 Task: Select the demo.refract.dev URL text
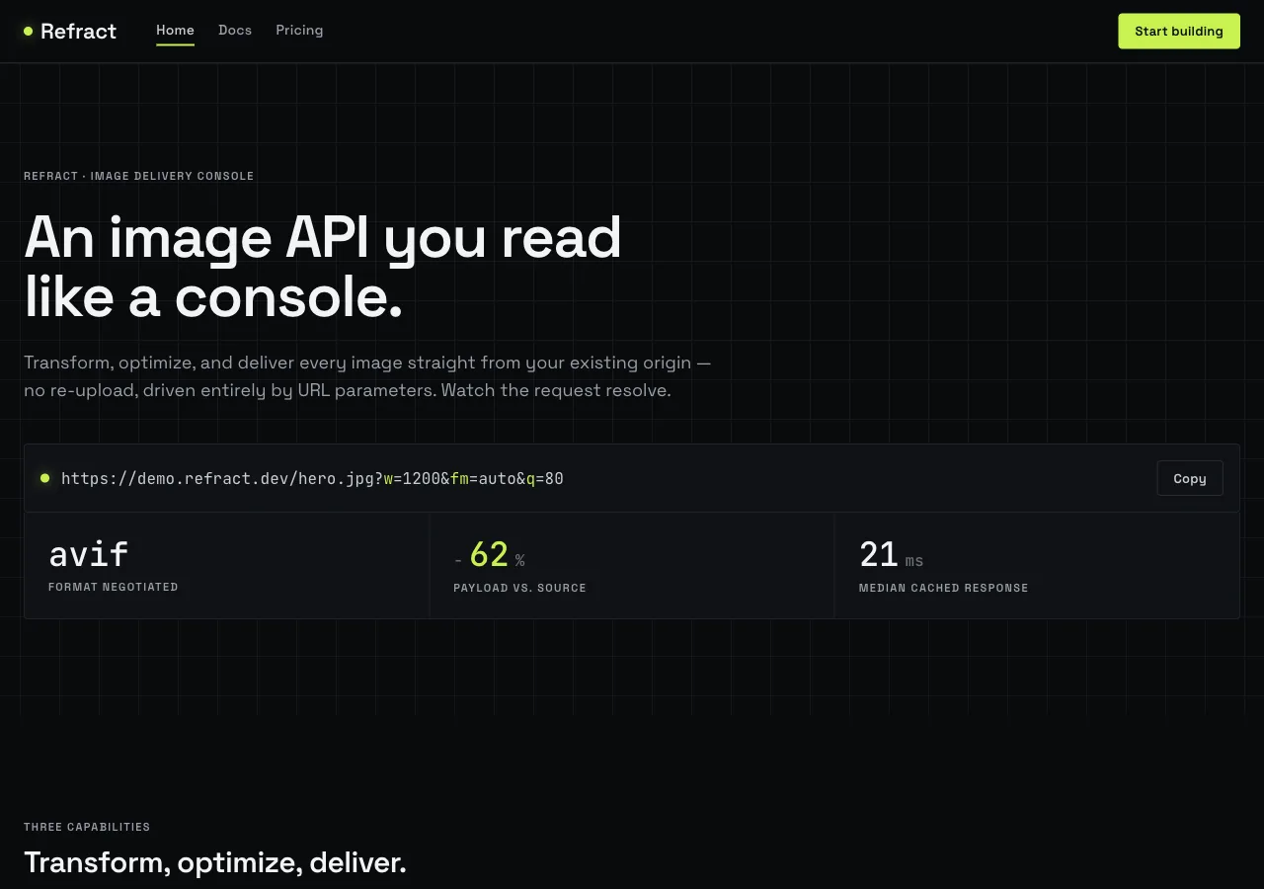(312, 479)
